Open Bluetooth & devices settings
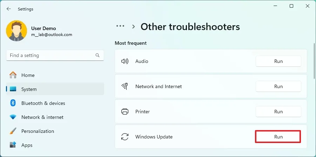This screenshot has height=157, width=316. coord(55,103)
